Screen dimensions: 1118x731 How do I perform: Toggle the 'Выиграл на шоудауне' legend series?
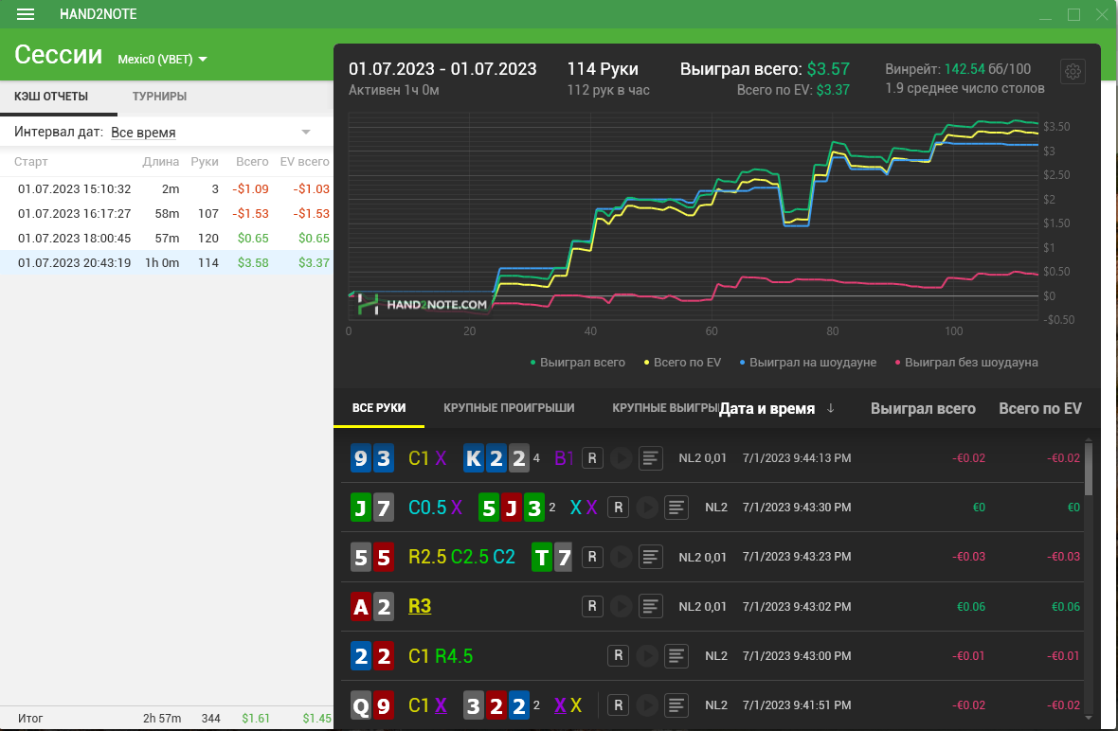coord(808,362)
